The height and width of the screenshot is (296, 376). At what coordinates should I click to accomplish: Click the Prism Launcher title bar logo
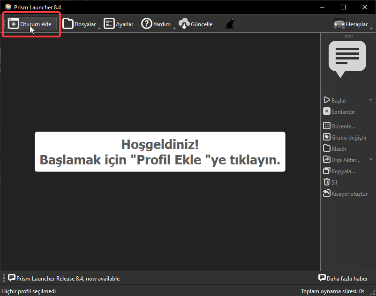coord(8,7)
